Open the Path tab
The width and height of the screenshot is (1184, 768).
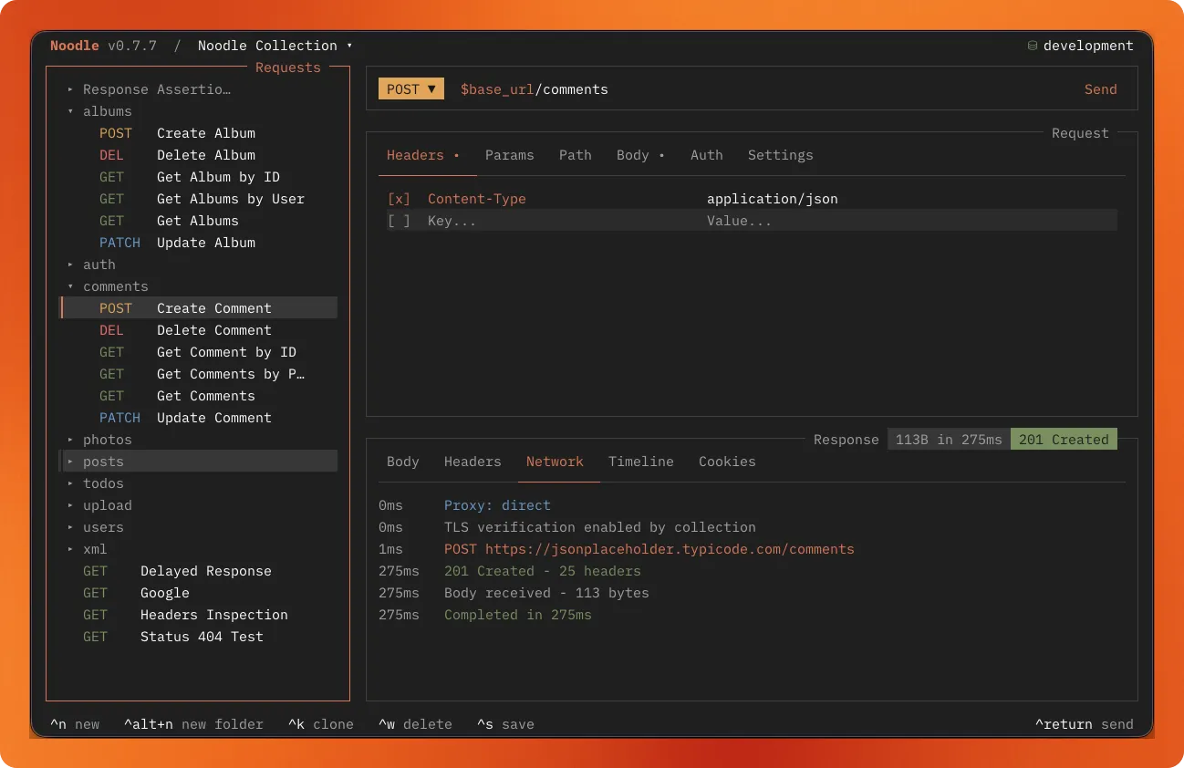point(575,155)
